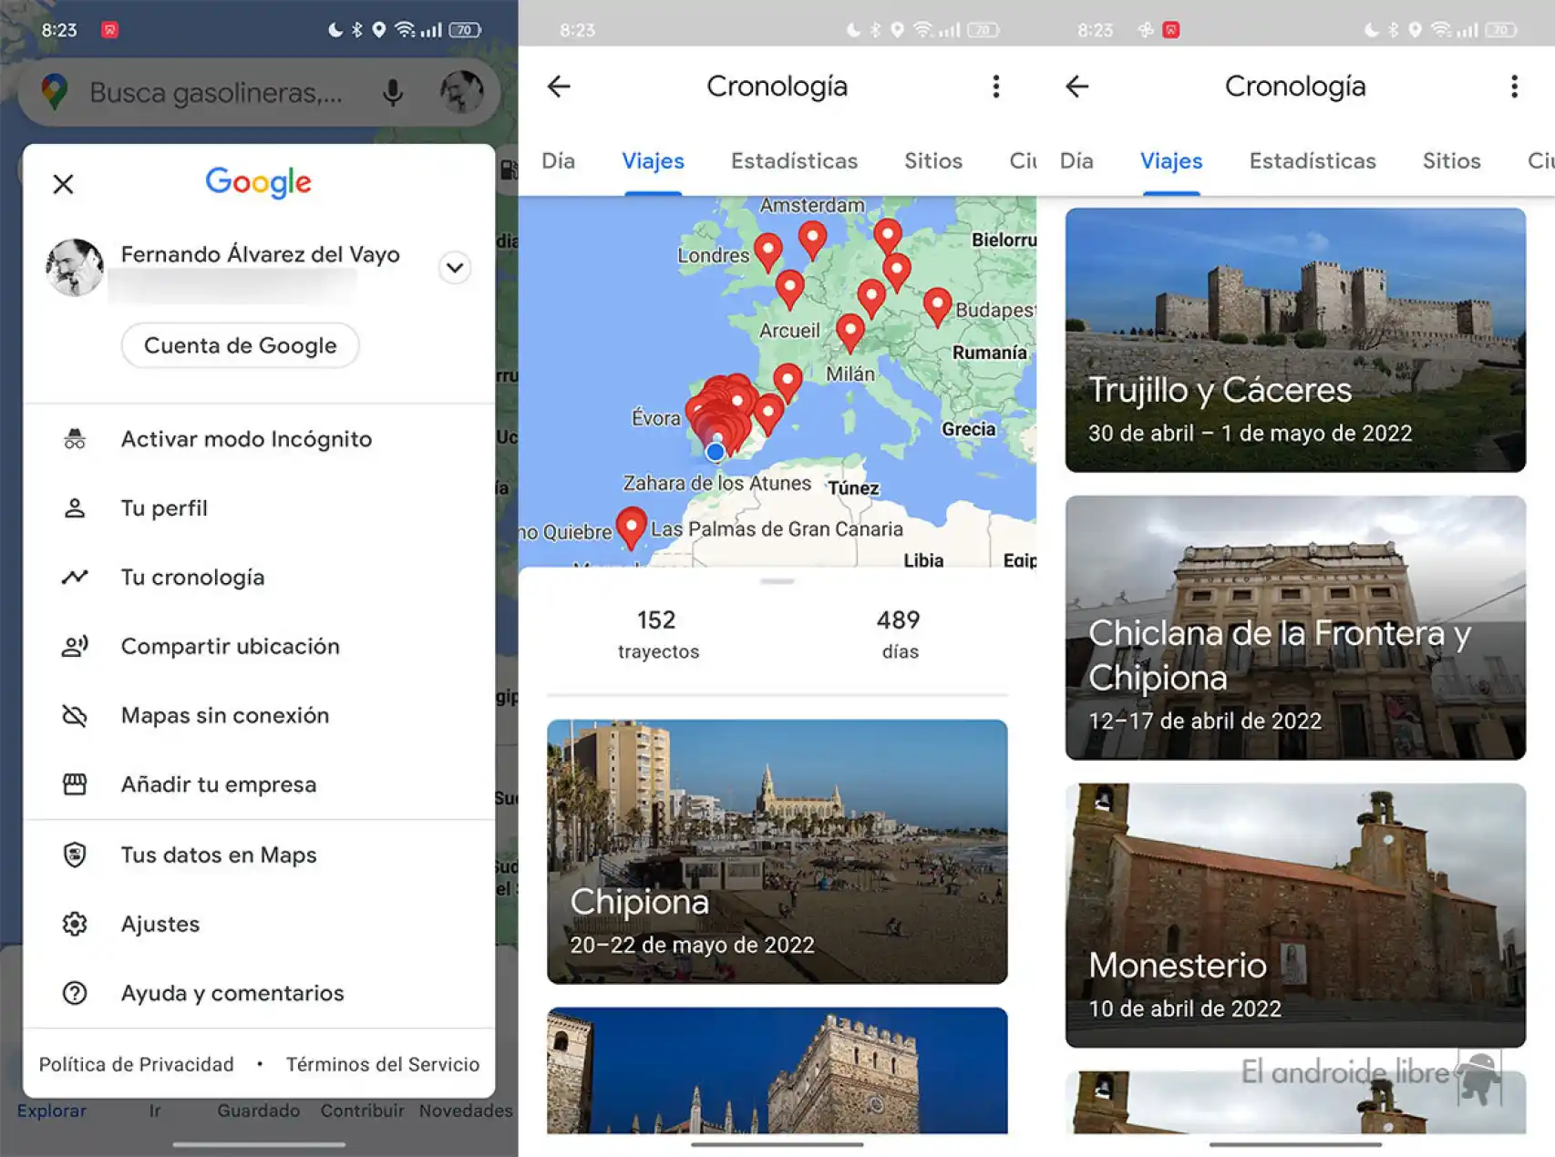Activate Incognito mode from the menu
The height and width of the screenshot is (1157, 1555).
(x=246, y=439)
